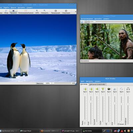This screenshot has width=133, height=133.
Task: Click the LFE subwoofer icon in mixer
Action: click(109, 89)
